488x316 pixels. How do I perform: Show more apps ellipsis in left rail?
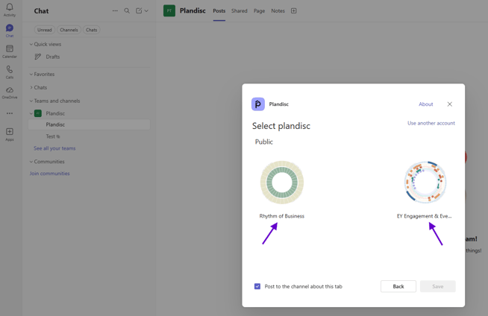(10, 113)
